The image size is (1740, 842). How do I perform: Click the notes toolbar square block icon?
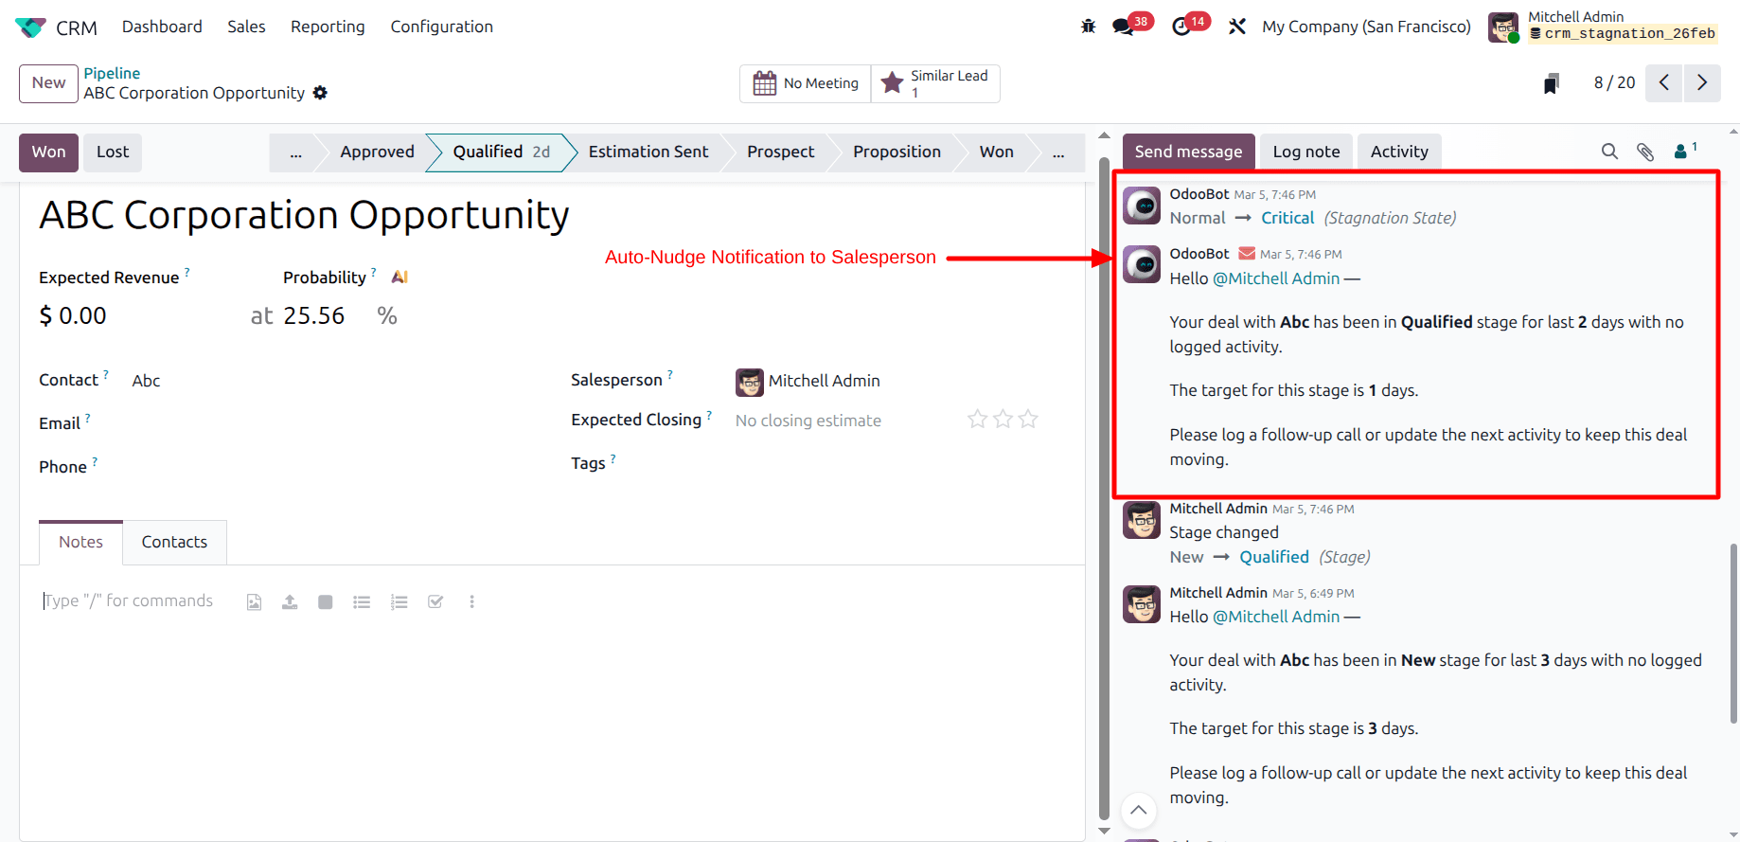326,602
